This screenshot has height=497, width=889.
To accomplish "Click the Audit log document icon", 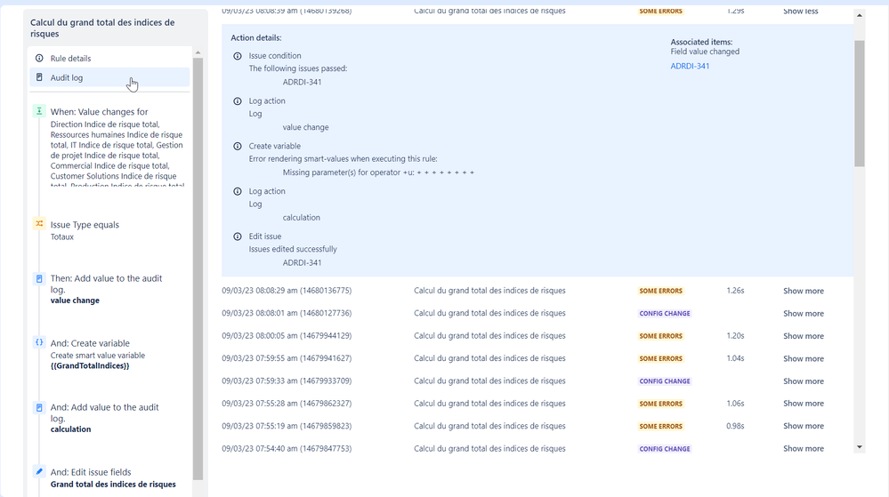I will tap(39, 77).
